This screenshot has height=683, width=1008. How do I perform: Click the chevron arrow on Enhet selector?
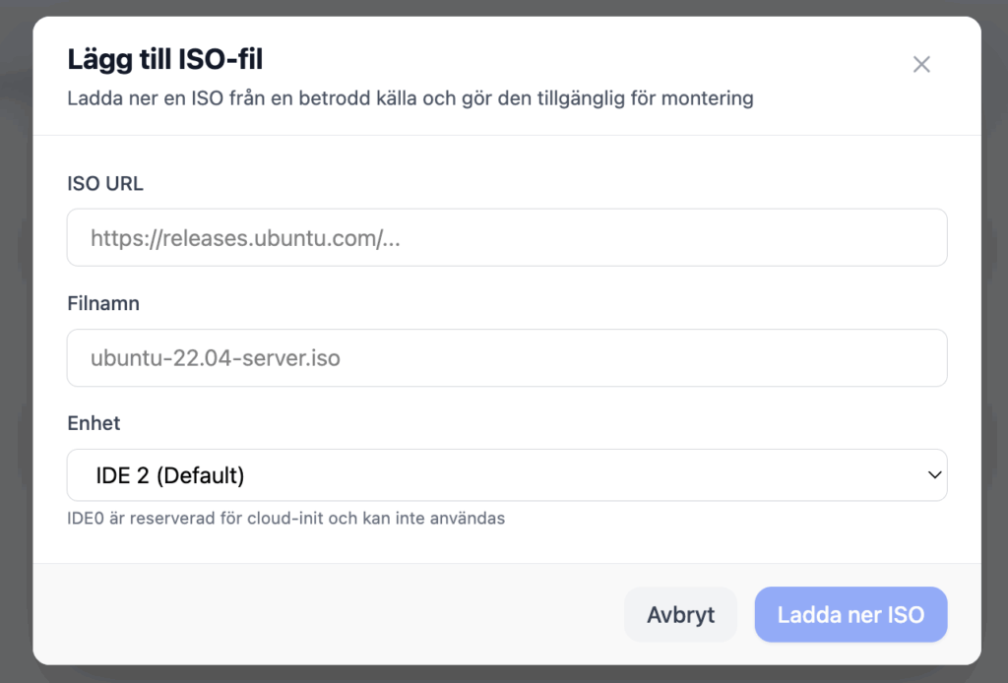[934, 475]
